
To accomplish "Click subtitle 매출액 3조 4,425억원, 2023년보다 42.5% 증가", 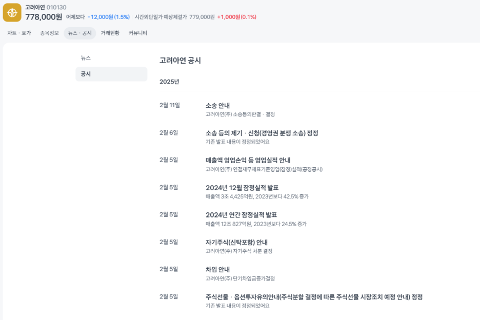I will click(x=257, y=196).
